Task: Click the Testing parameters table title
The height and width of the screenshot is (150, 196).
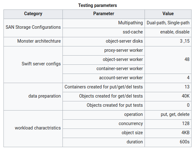Action: click(98, 5)
